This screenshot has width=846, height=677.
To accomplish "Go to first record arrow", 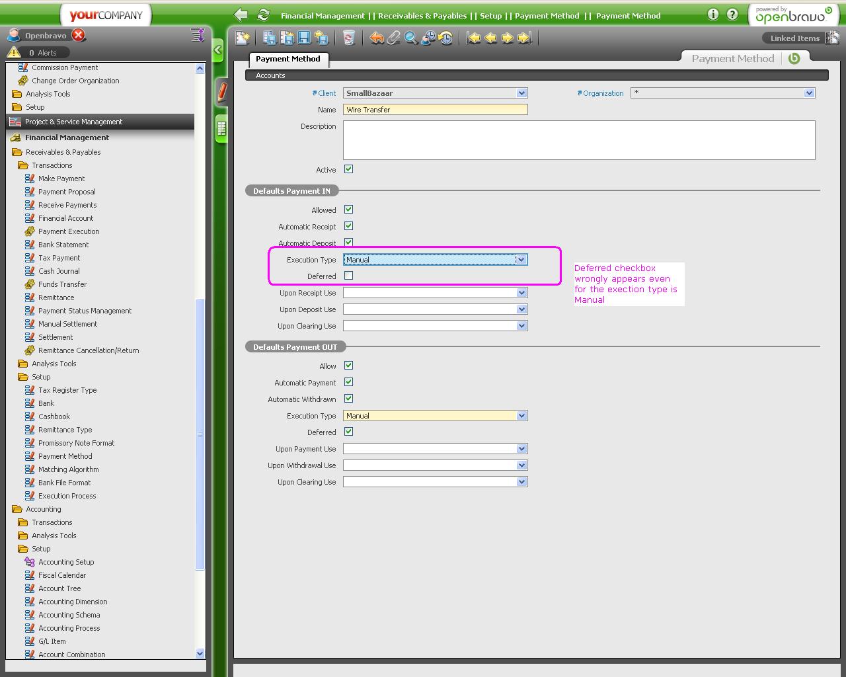I will [473, 38].
